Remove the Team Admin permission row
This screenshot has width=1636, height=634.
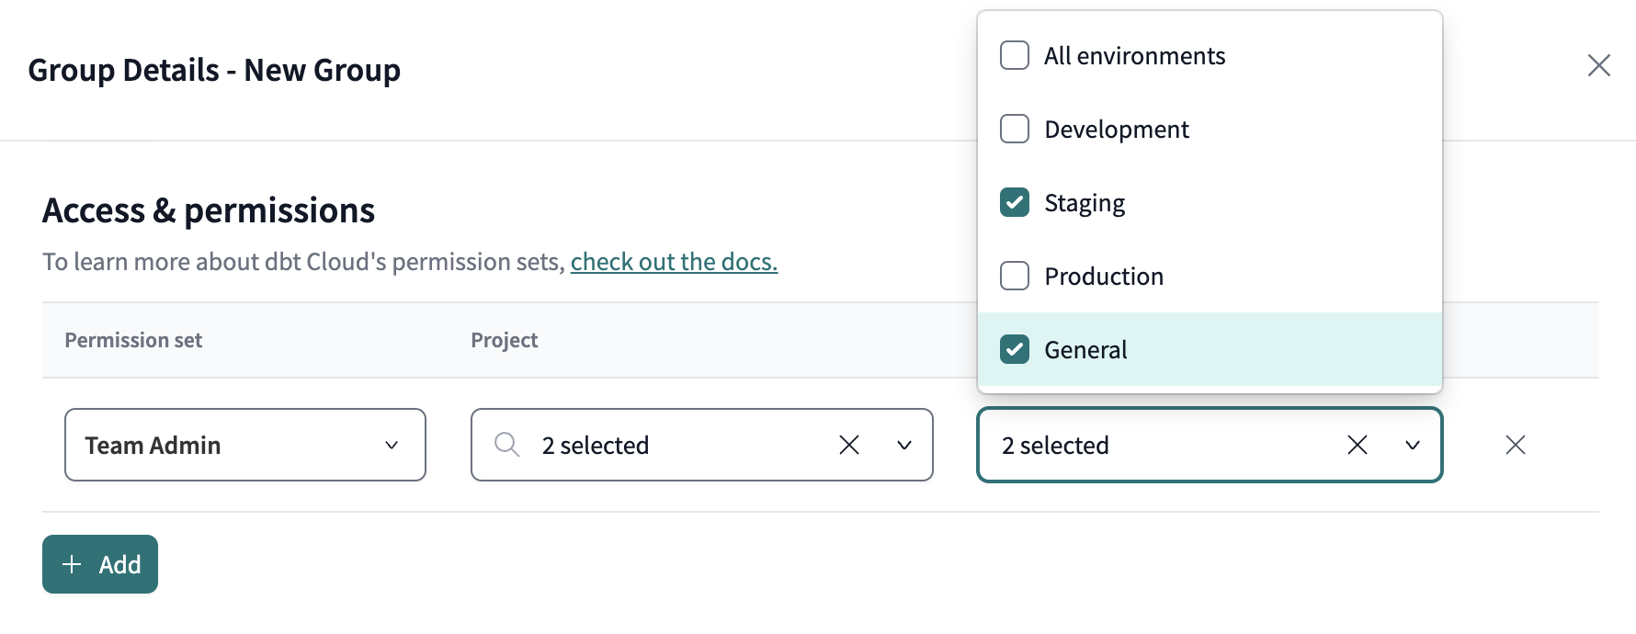(1515, 446)
